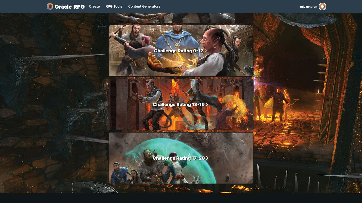Select the Challenge Rating 9-12 label
Screen dimensions: 362x203
coord(179,51)
